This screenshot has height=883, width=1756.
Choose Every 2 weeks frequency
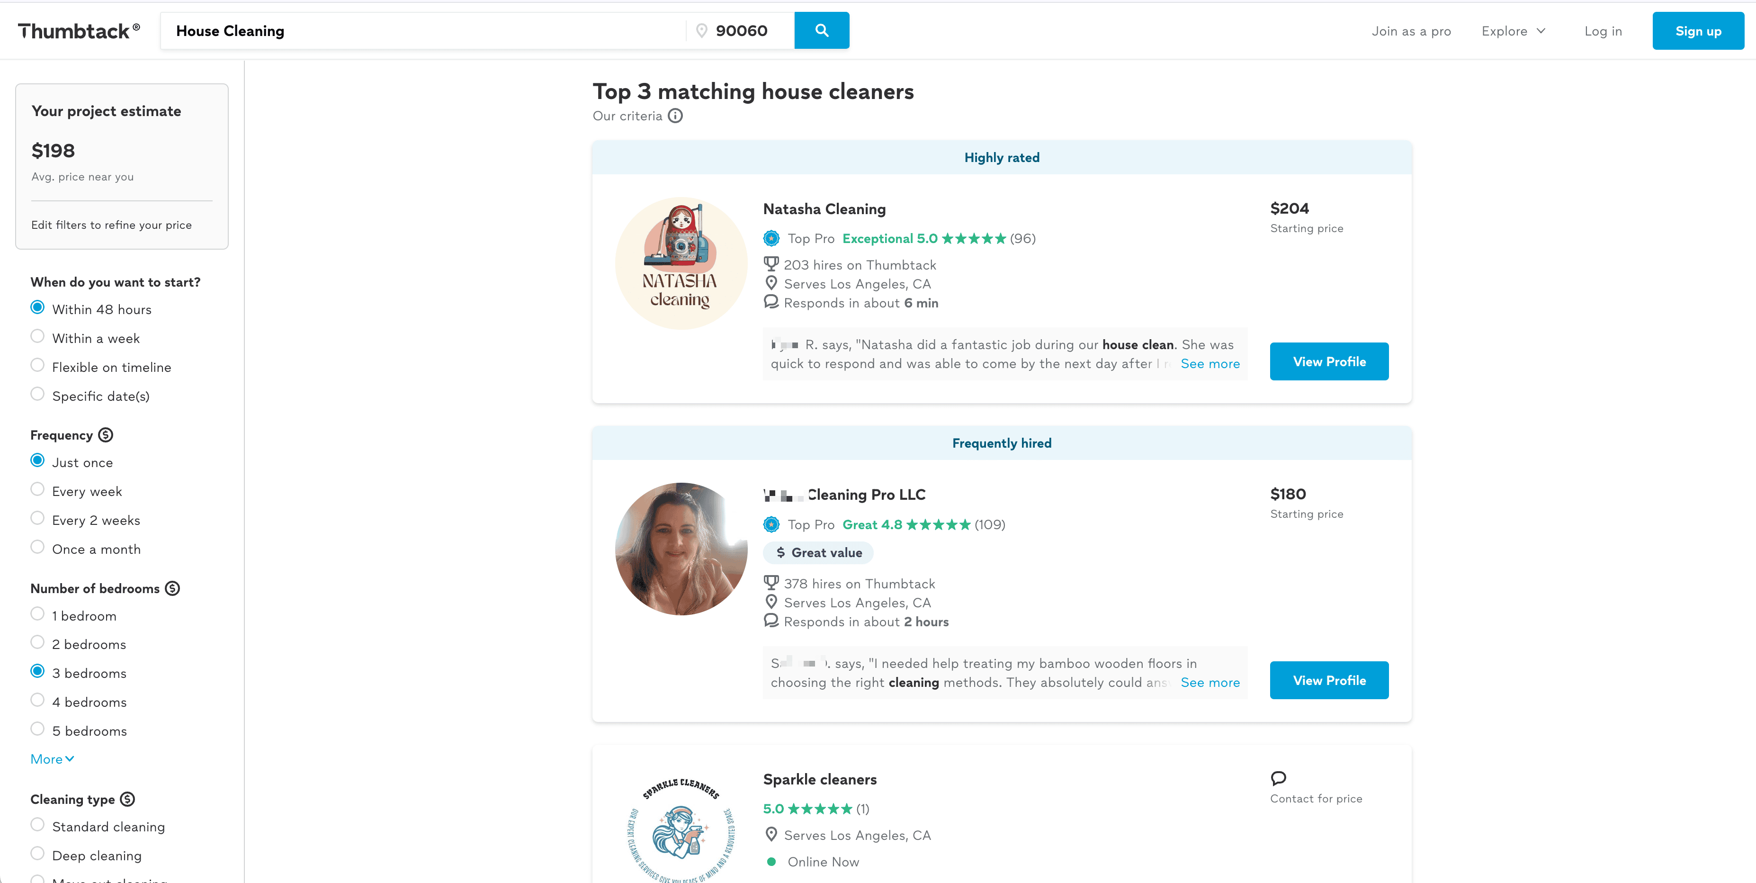[37, 519]
